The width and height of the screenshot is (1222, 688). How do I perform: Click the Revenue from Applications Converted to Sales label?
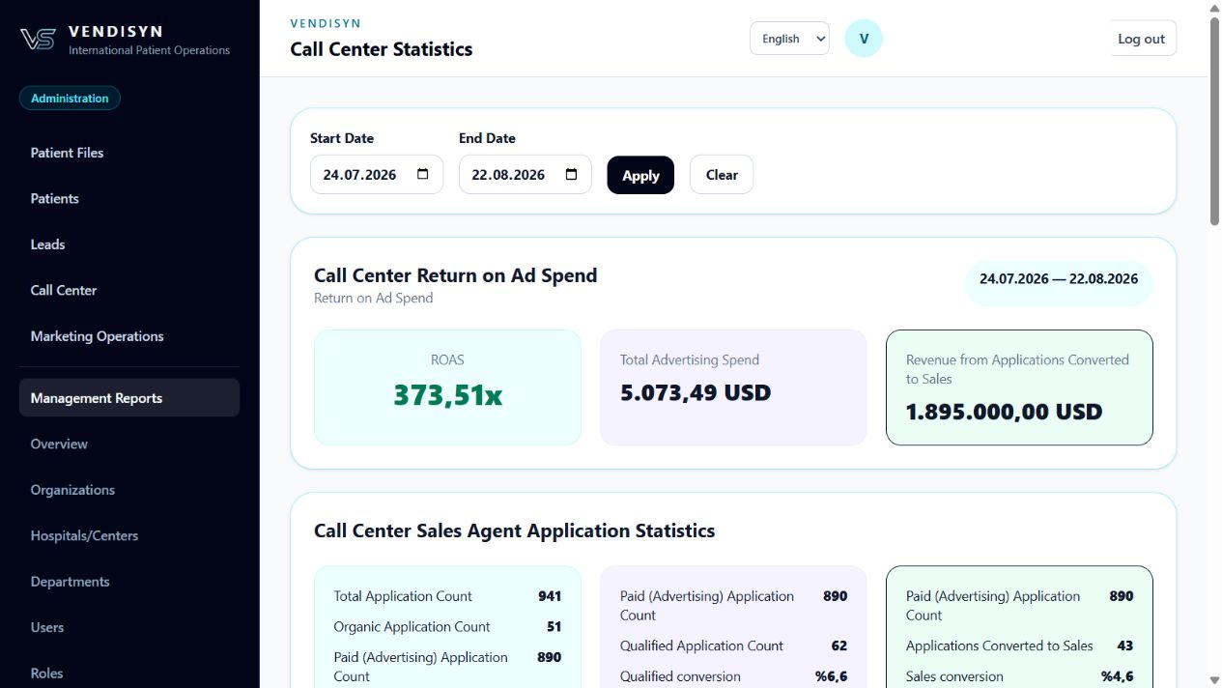[x=1017, y=369]
